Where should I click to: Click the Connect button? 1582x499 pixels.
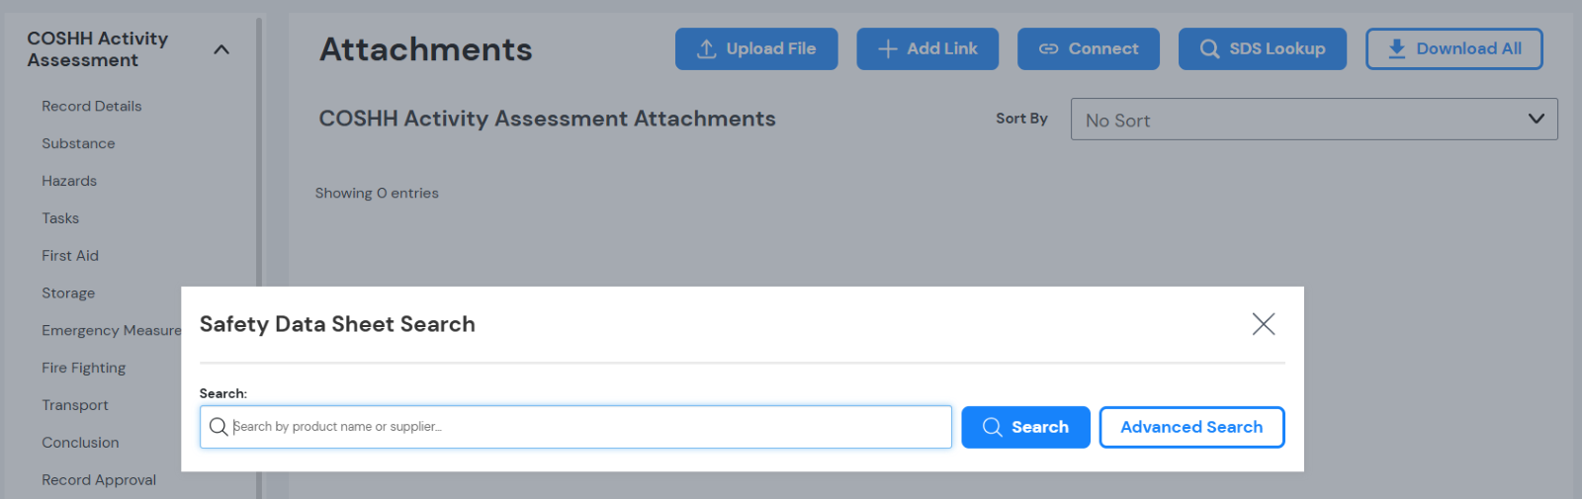[x=1088, y=48]
